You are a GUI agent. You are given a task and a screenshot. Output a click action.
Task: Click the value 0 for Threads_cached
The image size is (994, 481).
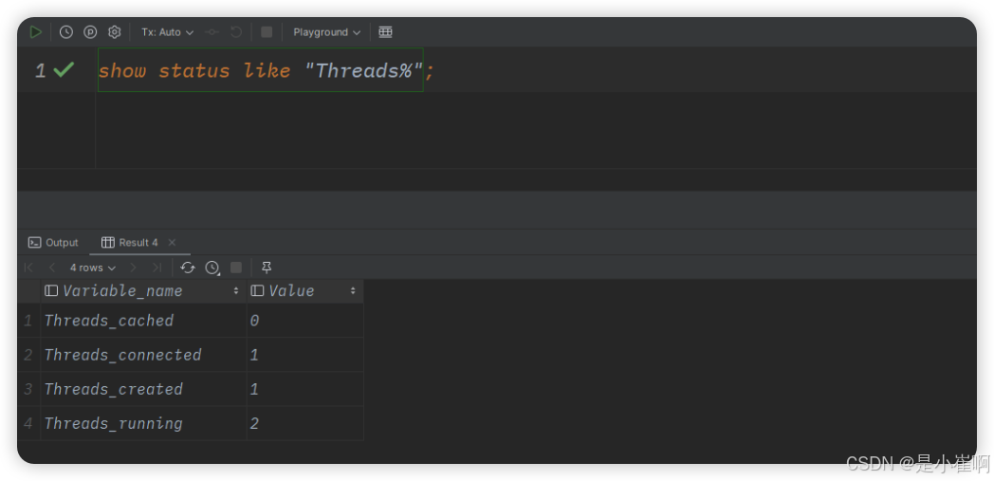pos(304,321)
